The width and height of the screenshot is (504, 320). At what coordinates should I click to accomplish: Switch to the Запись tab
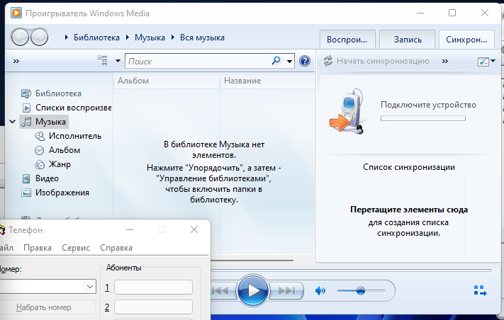408,40
